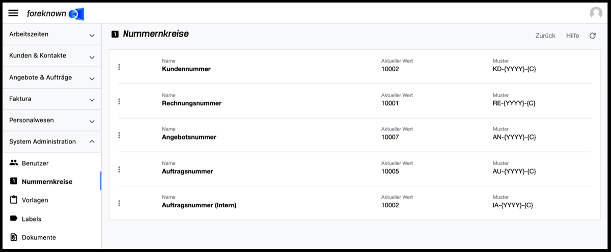Select the Rechnungsnummer entry name
Viewport: 611px width, 252px height.
pos(191,103)
